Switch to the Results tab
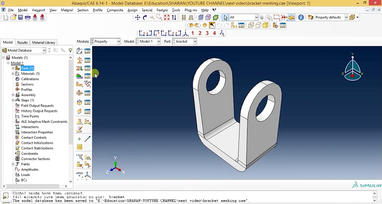This screenshot has height=204, width=382. (22, 42)
